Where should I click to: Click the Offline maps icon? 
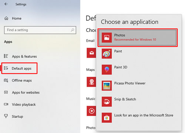pyautogui.click(x=6, y=81)
